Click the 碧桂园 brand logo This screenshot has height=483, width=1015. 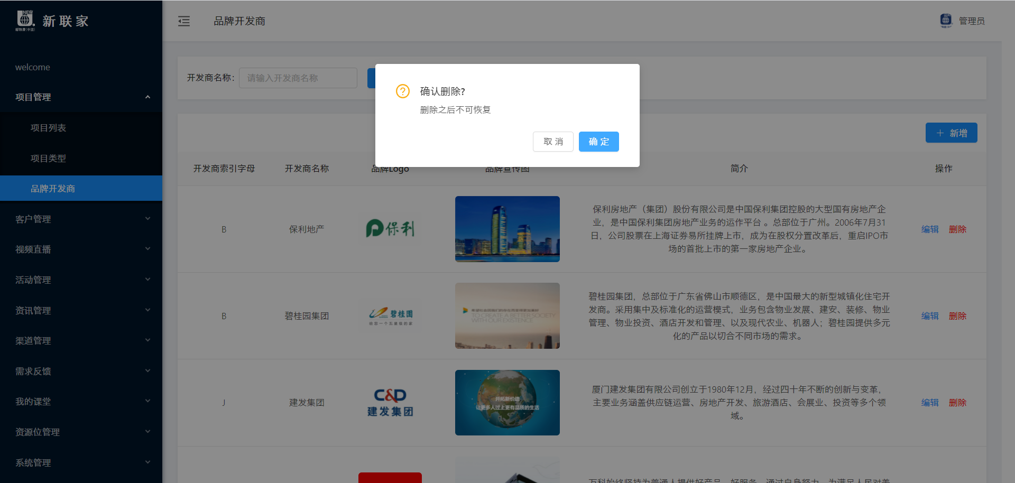click(x=390, y=316)
